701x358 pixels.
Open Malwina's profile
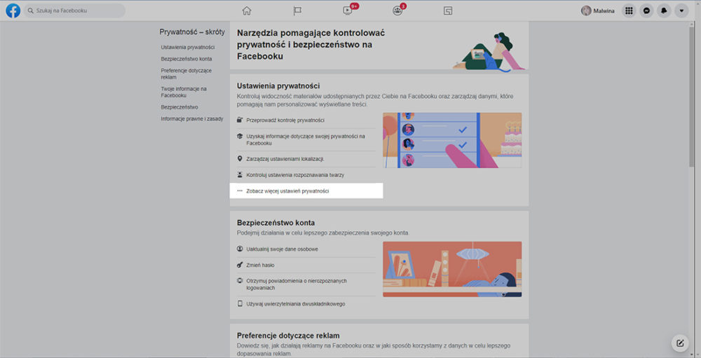(x=598, y=11)
